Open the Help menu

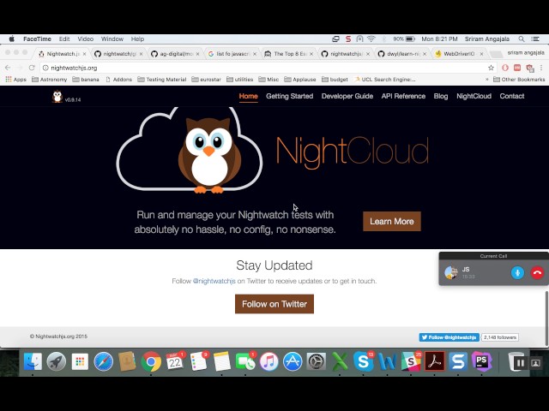tap(137, 39)
